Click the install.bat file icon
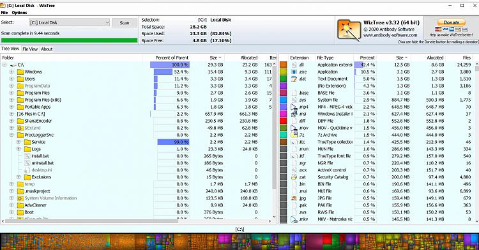 click(27, 156)
